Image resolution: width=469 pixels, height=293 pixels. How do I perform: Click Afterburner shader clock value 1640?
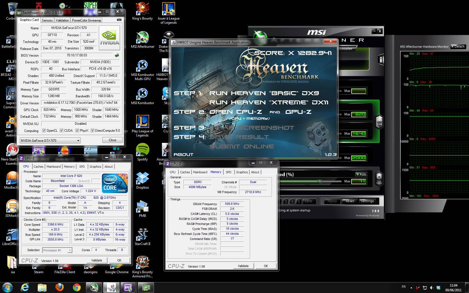358,133
